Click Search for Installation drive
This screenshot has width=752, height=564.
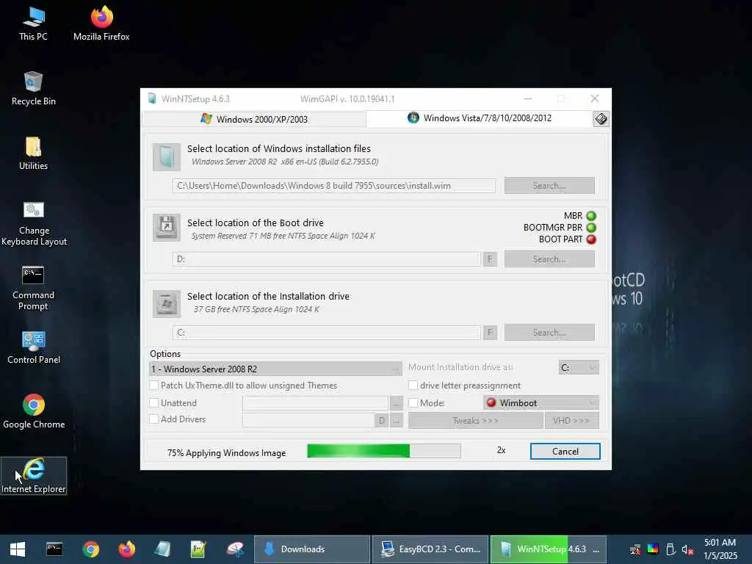(x=549, y=333)
